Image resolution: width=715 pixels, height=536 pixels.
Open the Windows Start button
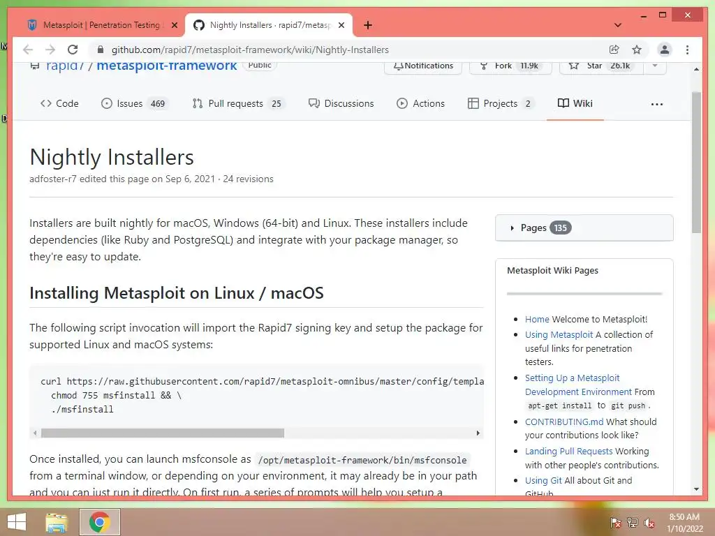17,522
